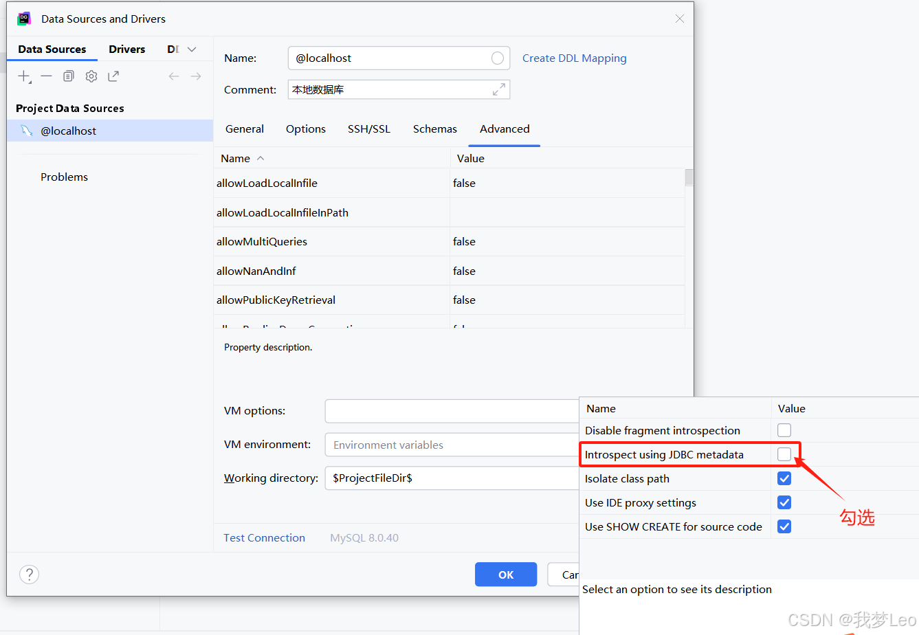
Task: Click the OK button
Action: point(506,575)
